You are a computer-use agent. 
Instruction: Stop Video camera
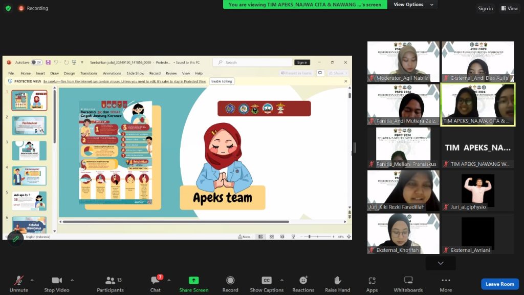56,283
